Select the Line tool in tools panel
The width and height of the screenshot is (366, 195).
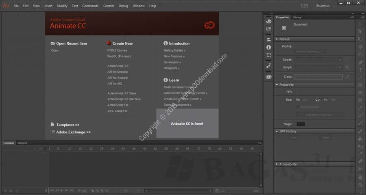click(360, 78)
